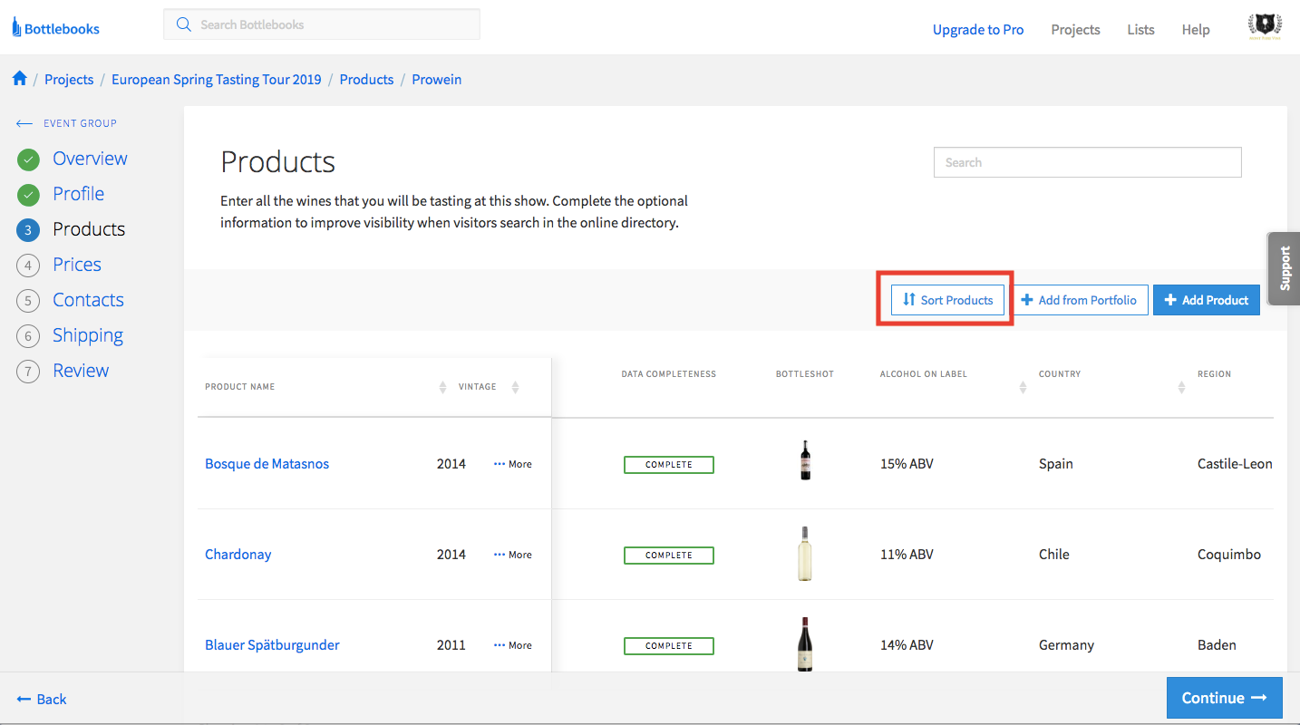Sort table by Country arrows
The width and height of the screenshot is (1300, 725).
pos(1181,387)
